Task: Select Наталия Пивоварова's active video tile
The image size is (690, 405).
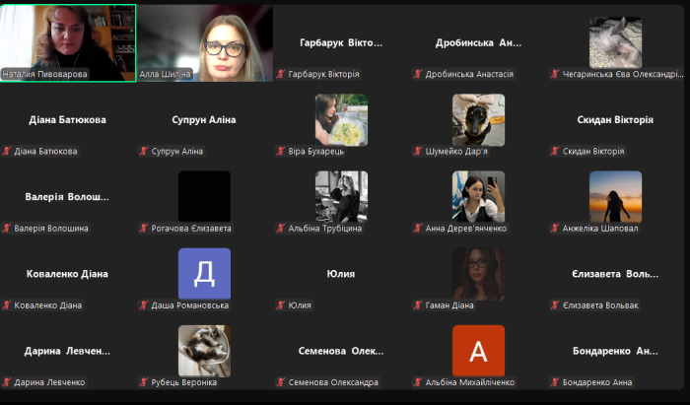Action: tap(68, 37)
